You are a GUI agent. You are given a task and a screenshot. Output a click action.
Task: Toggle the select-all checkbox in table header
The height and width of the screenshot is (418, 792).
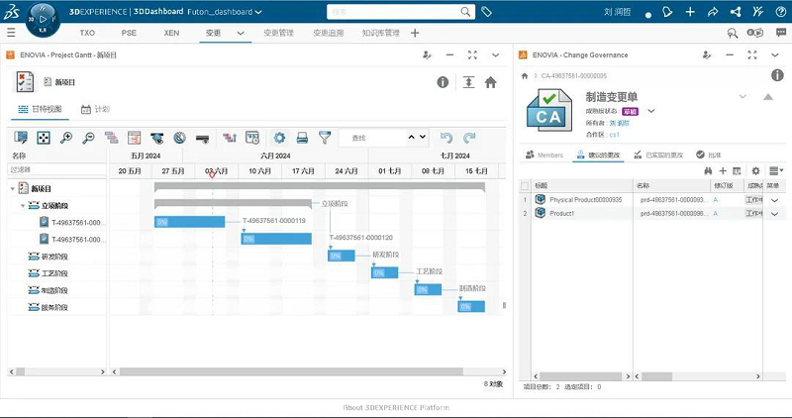pos(526,185)
